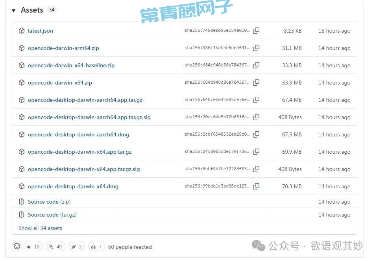Click the package icon beside opencode-darwin-x64.zip
Image resolution: width=375 pixels, height=261 pixels.
[22, 83]
